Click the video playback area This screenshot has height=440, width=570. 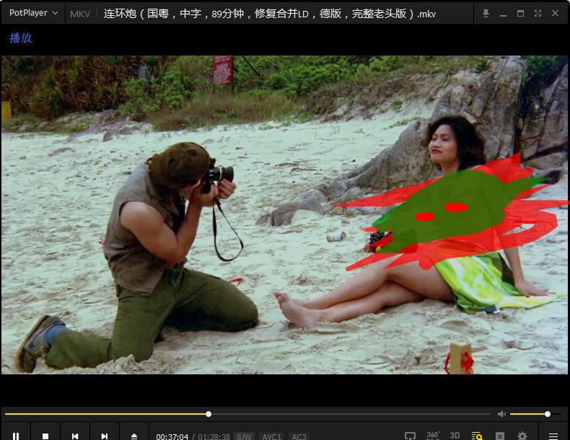[x=284, y=214]
